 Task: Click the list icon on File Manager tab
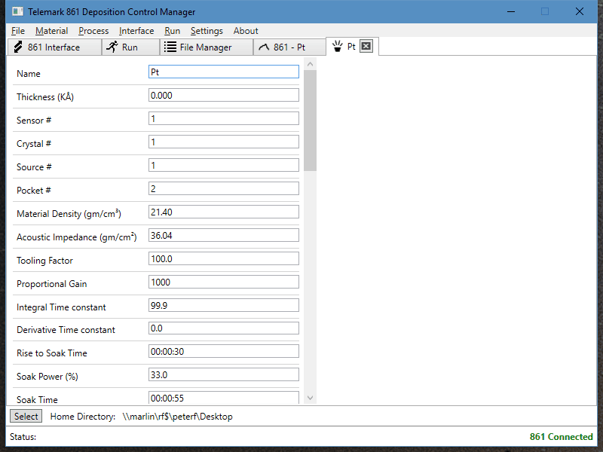tap(170, 47)
